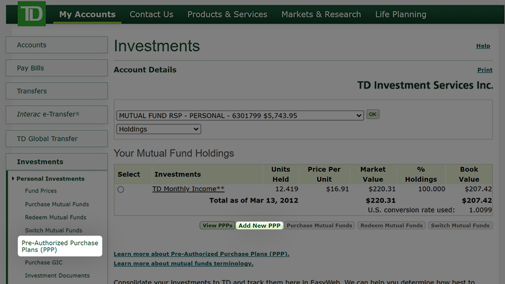Open Redeem Mutual Funds in the sidebar
The width and height of the screenshot is (505, 284).
[56, 217]
